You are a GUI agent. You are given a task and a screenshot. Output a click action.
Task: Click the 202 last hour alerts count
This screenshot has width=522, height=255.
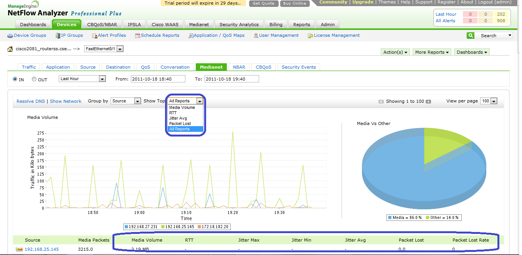(501, 15)
